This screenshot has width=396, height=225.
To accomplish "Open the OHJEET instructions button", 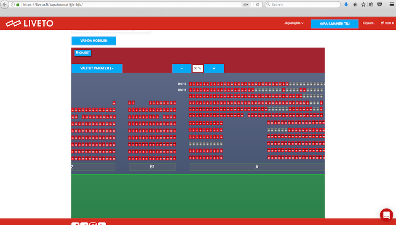I will (x=83, y=53).
